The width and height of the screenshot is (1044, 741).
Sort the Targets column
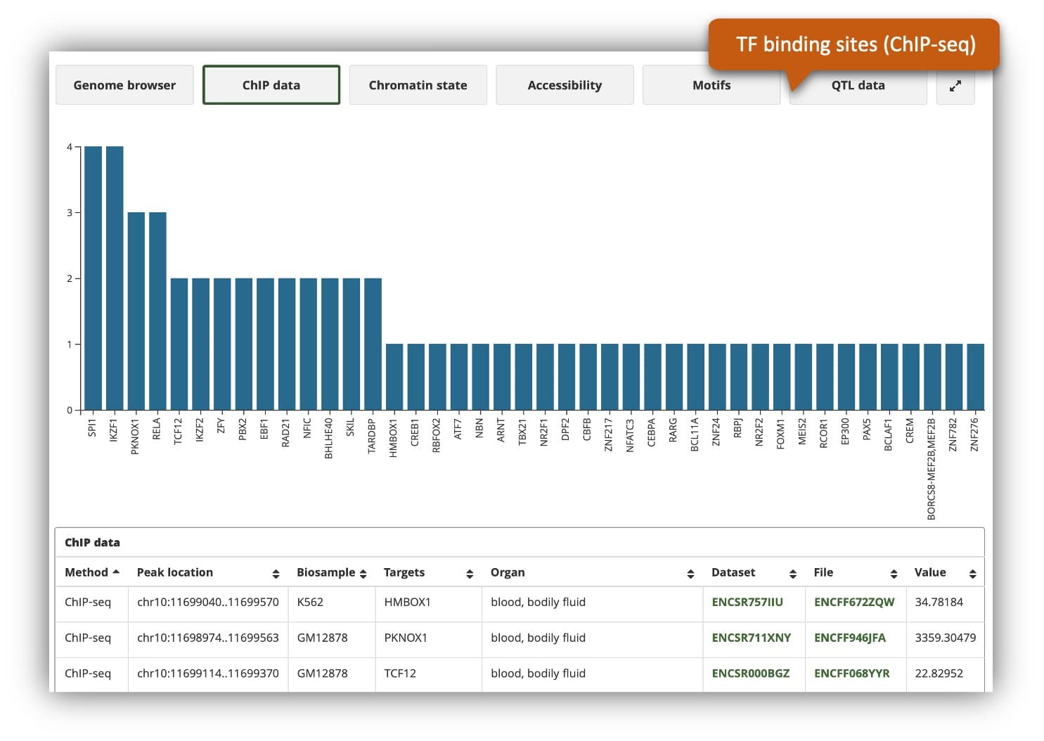tap(470, 574)
